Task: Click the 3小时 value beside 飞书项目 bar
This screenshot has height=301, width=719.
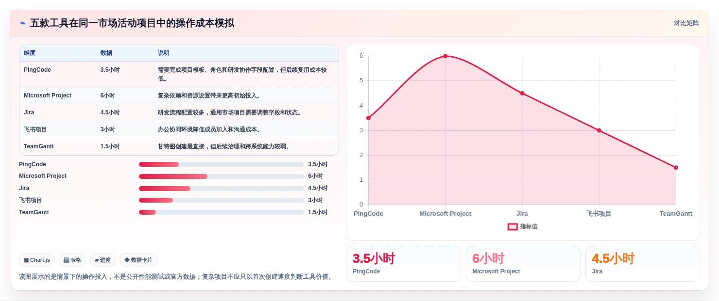Action: coord(315,200)
